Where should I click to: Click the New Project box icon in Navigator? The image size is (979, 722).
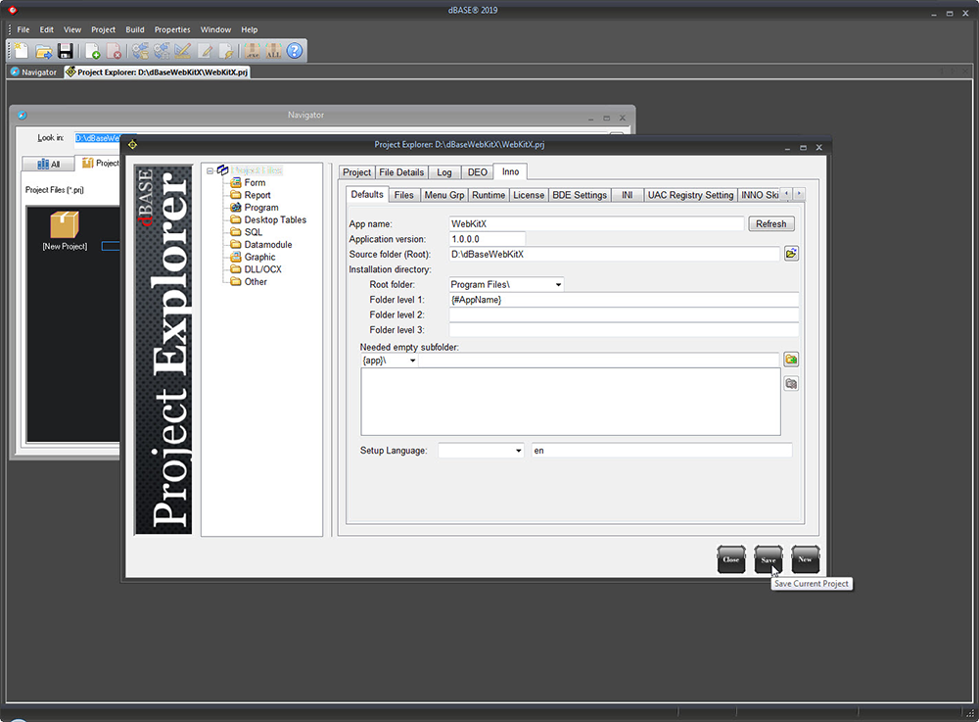click(65, 225)
